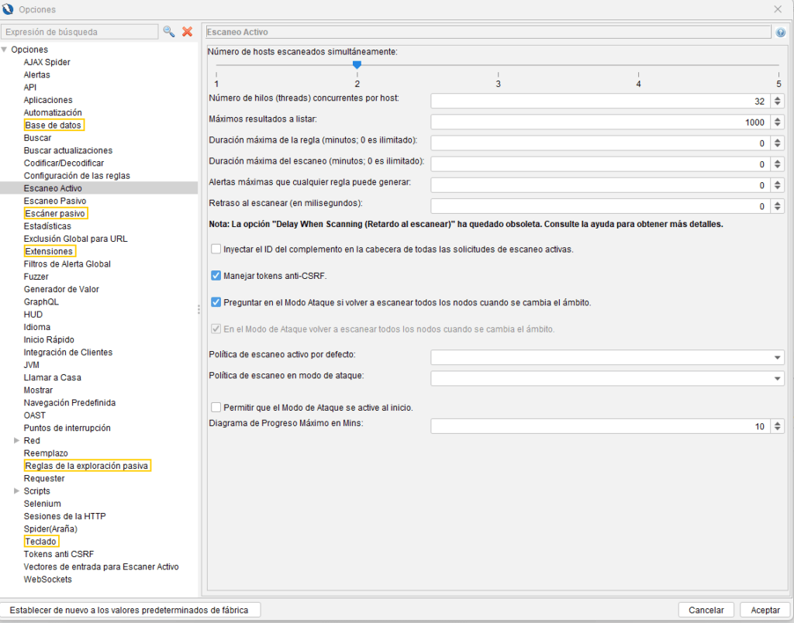The height and width of the screenshot is (623, 794).
Task: Select Escaneo Pasivo in the options tree
Action: coord(55,201)
